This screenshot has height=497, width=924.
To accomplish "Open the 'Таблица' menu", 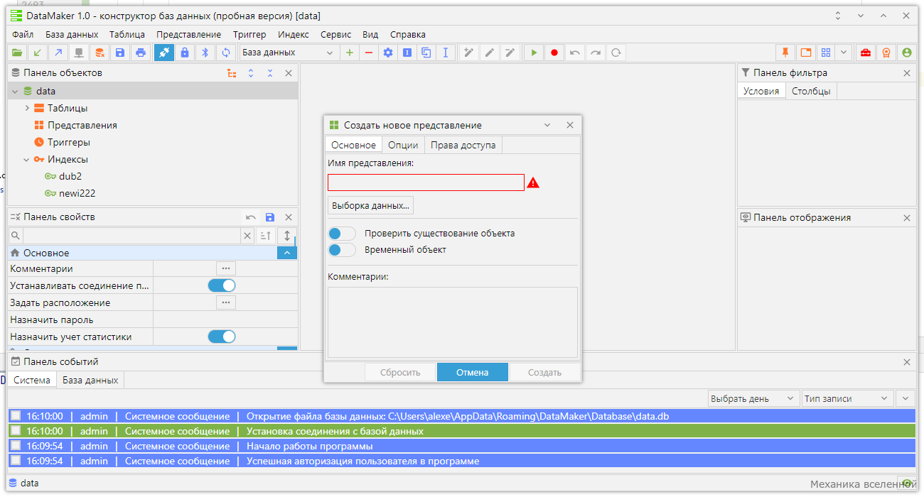I will [x=127, y=34].
